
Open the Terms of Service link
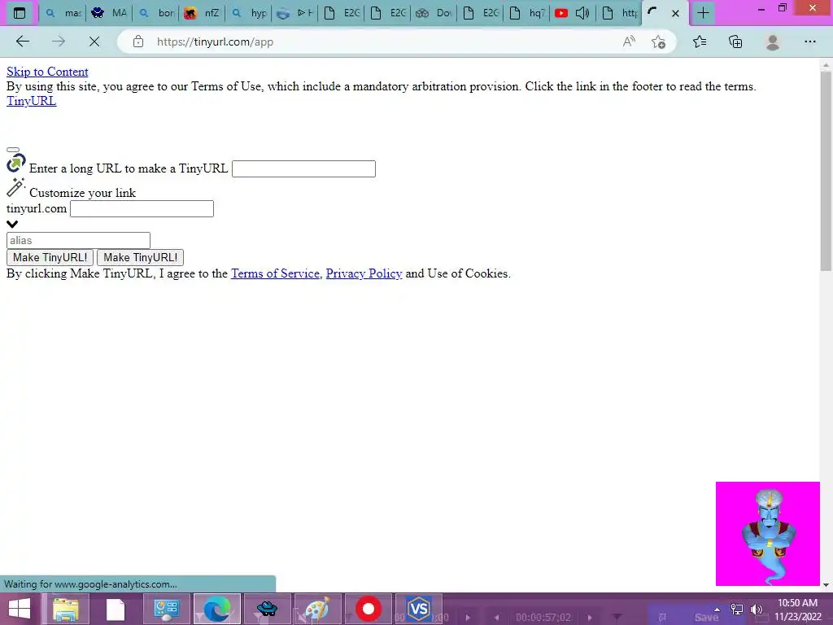click(275, 273)
